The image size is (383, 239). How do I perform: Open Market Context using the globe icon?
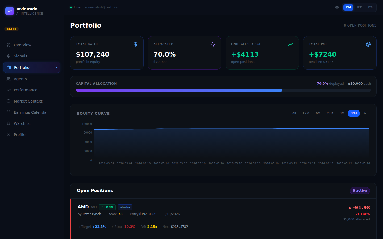[x=8, y=101]
